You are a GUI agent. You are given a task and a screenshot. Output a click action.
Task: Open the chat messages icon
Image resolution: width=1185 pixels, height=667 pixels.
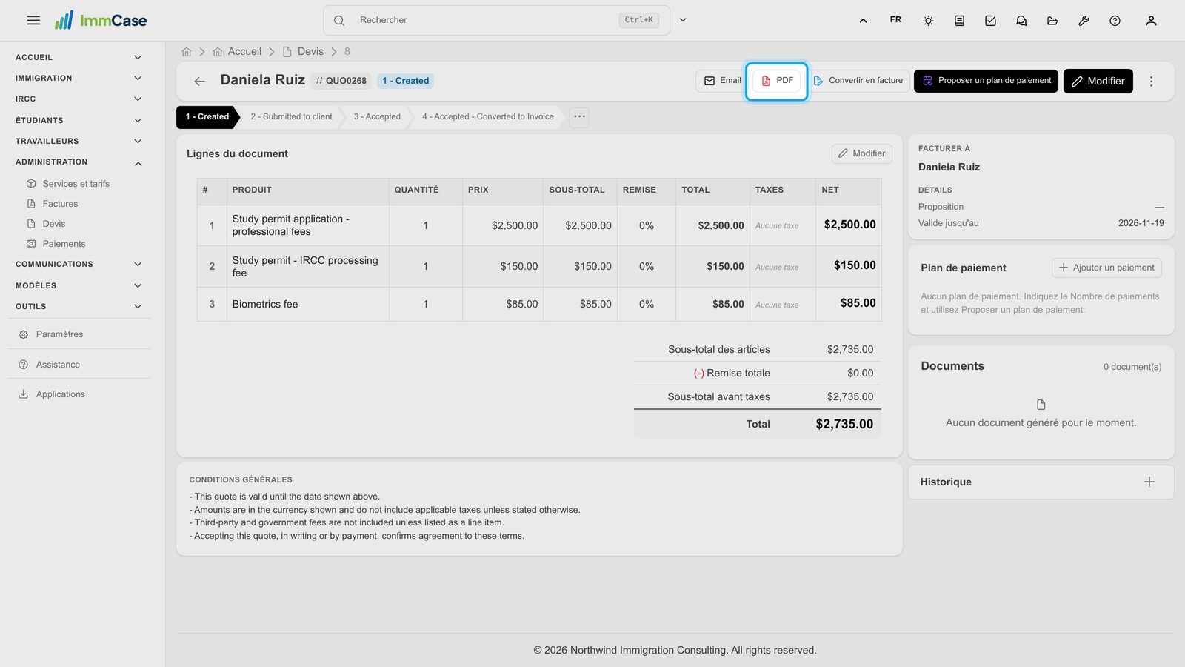(1021, 21)
